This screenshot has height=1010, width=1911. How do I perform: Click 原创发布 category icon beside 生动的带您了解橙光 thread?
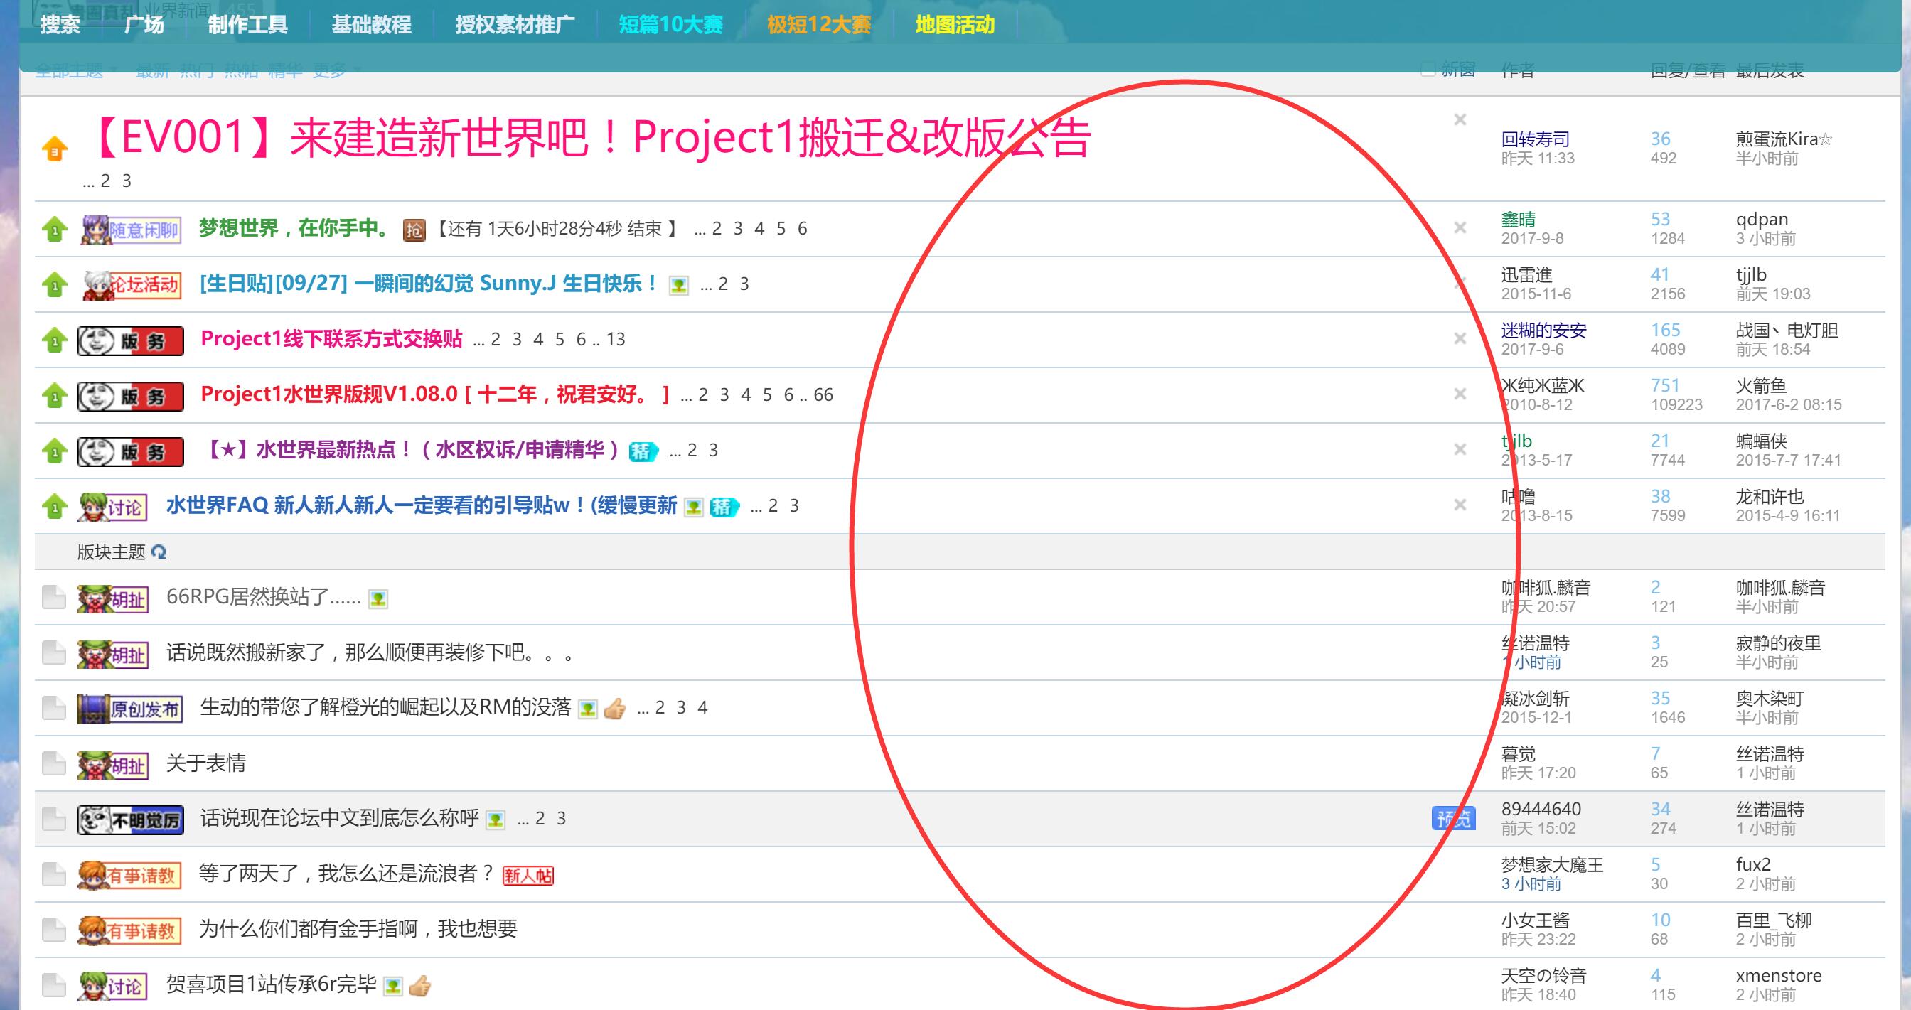point(130,709)
